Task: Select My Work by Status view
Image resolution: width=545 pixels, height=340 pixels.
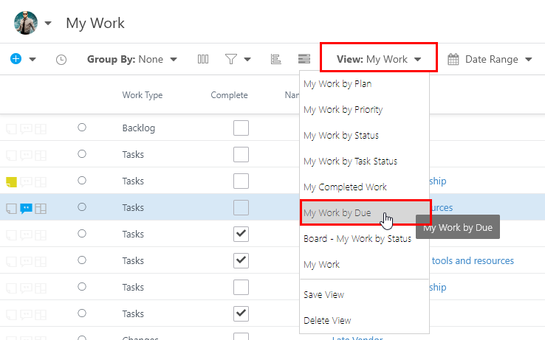Action: [x=364, y=136]
